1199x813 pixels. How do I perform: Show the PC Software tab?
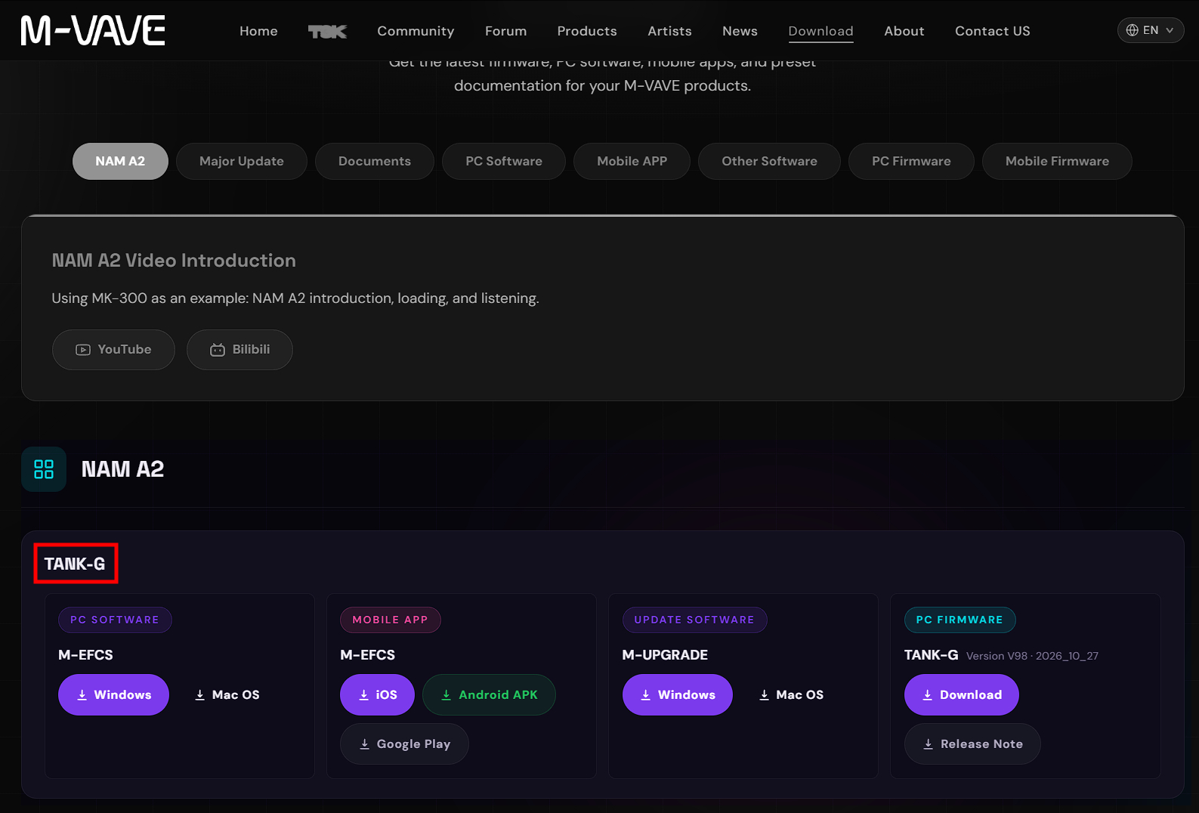[504, 161]
